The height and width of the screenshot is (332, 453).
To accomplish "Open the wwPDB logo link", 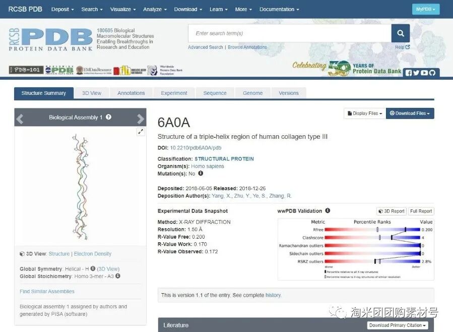I will pos(59,70).
